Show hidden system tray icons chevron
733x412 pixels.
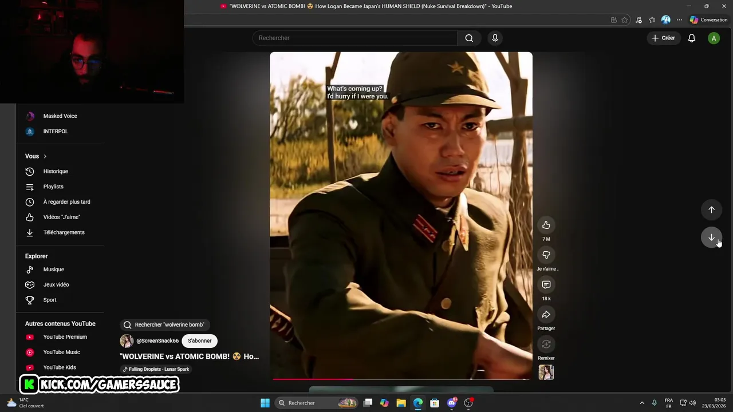point(642,403)
